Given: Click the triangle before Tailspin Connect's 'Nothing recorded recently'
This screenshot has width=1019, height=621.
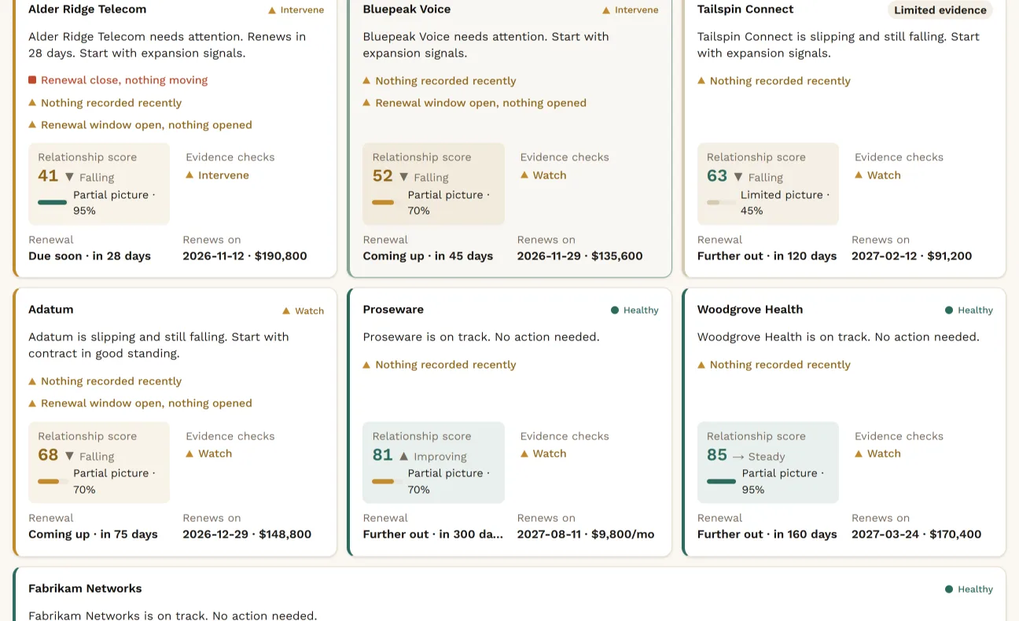Looking at the screenshot, I should tap(701, 81).
